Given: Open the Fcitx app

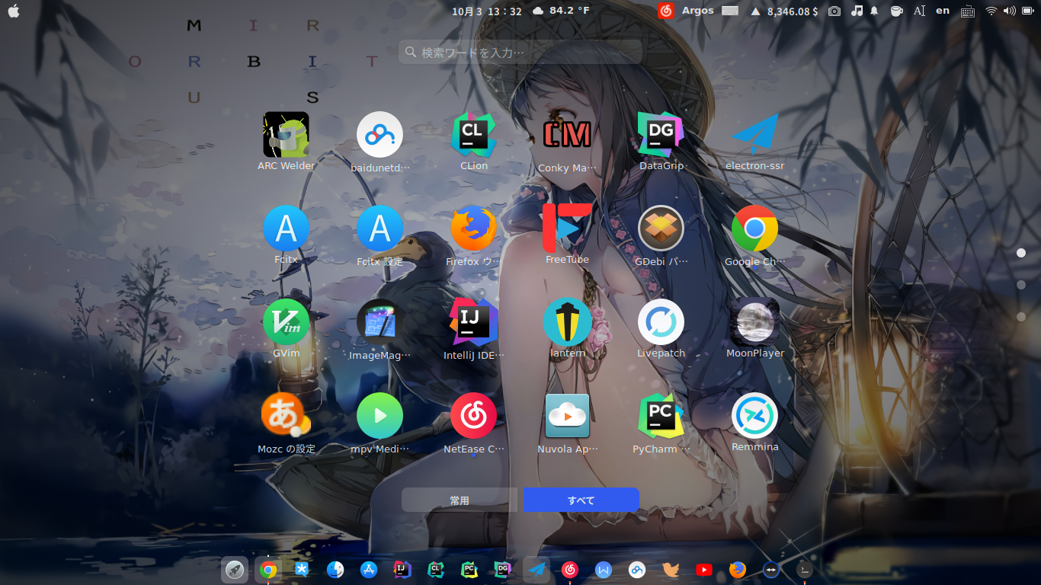Looking at the screenshot, I should (286, 229).
